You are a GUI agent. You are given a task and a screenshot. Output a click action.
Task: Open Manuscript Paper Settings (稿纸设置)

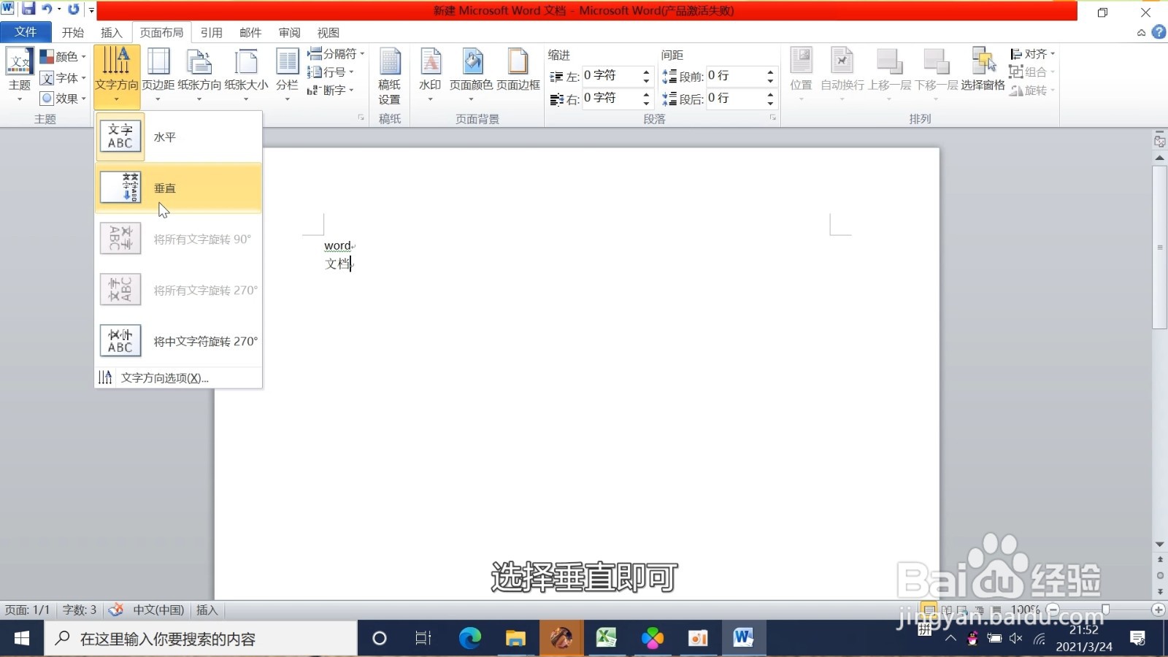389,77
